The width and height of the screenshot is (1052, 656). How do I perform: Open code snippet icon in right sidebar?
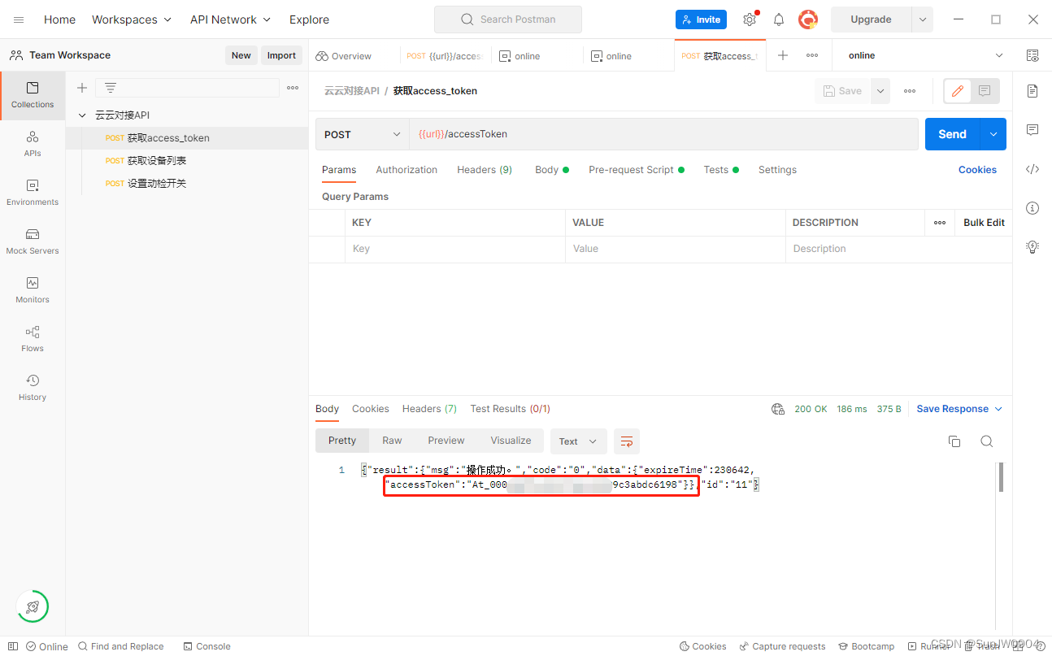pyautogui.click(x=1032, y=169)
